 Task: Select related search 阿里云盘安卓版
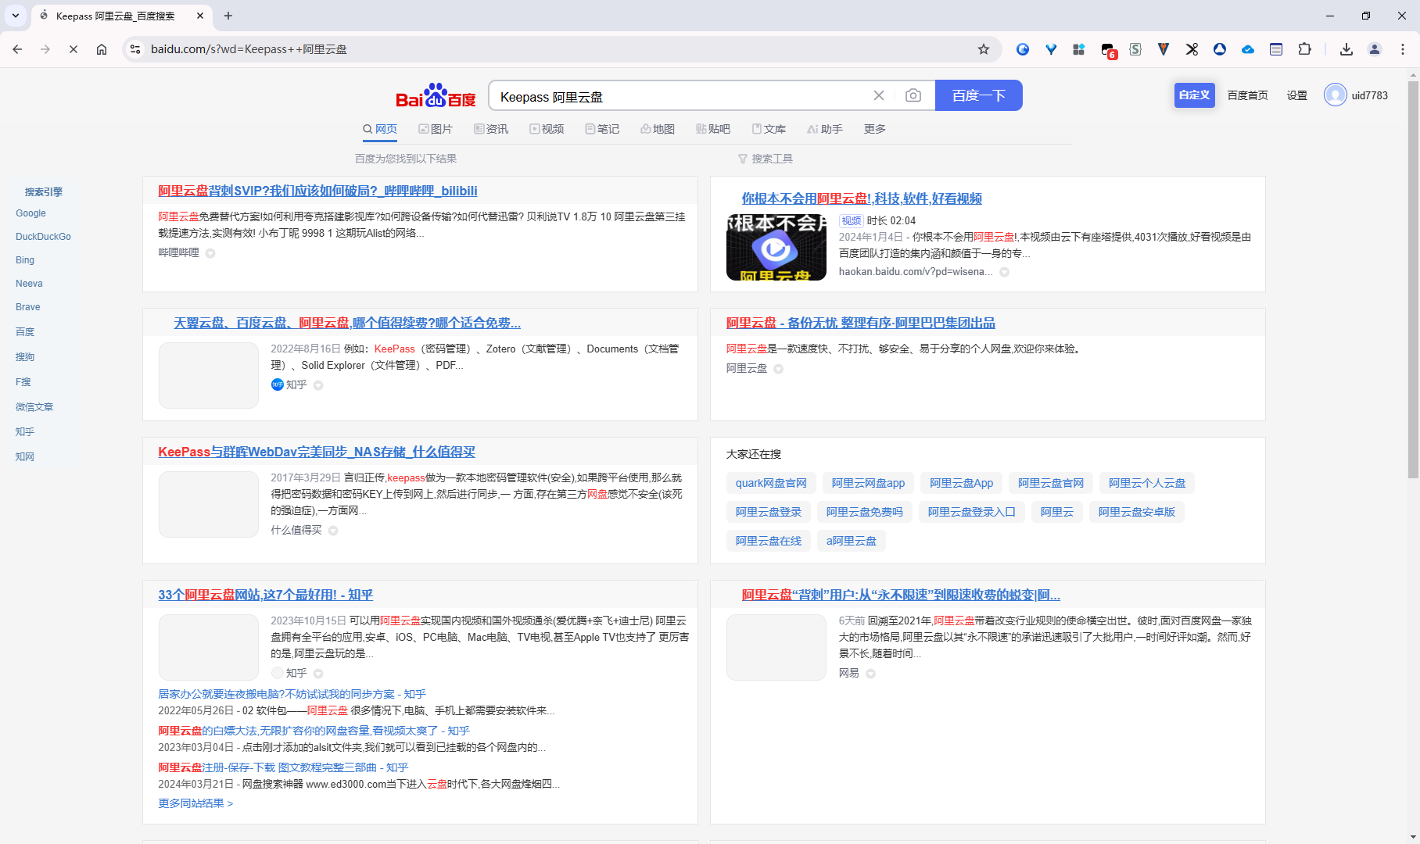tap(1137, 512)
